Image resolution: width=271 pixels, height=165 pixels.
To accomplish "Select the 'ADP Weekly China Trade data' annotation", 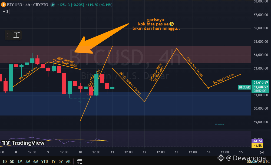I will pos(64,62).
